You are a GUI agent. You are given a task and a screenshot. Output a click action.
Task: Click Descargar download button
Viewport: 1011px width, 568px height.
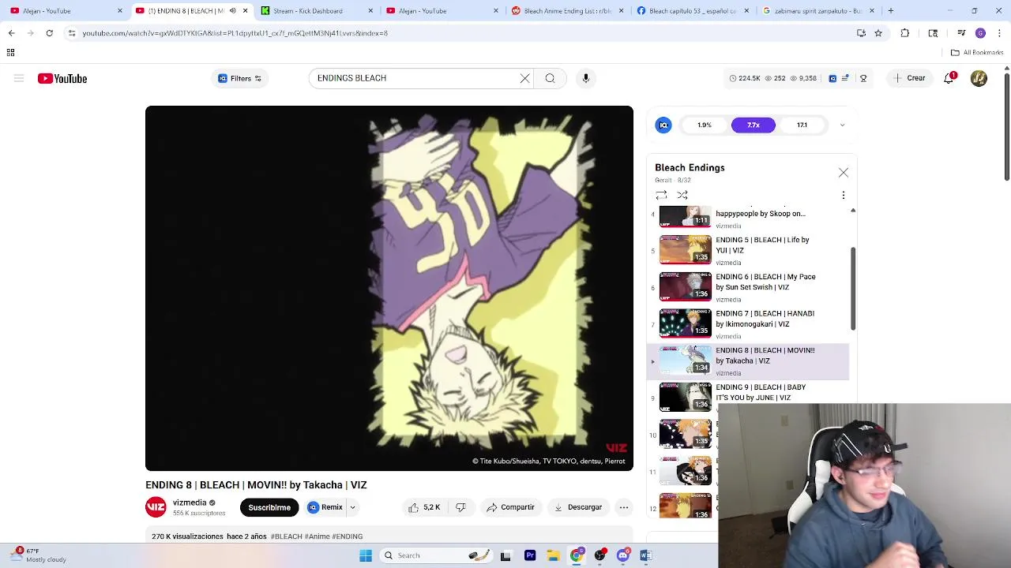tap(578, 507)
